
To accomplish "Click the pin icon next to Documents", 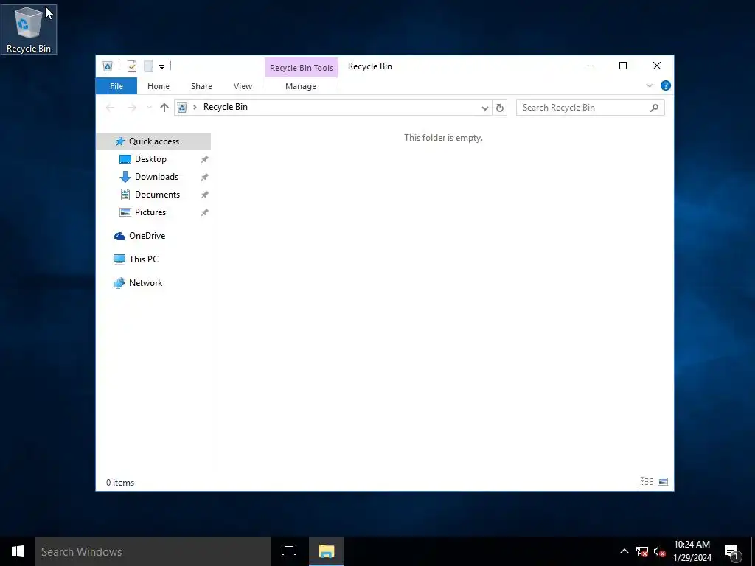I will pyautogui.click(x=205, y=195).
